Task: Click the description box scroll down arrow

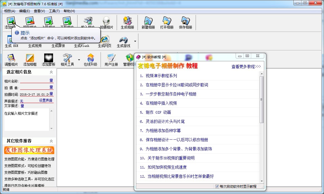Action: [51, 129]
